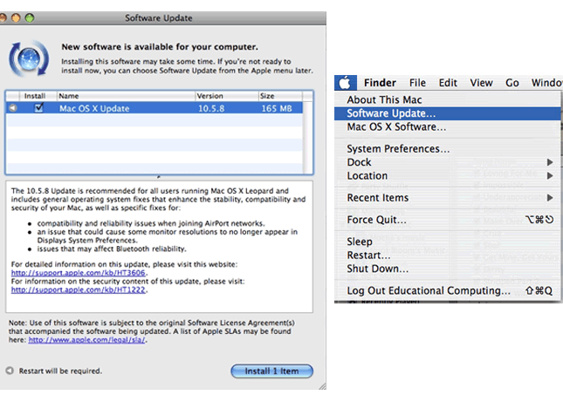
Task: Click the restart-required arrow icon beside Mac OS X Update row
Action: [13, 108]
